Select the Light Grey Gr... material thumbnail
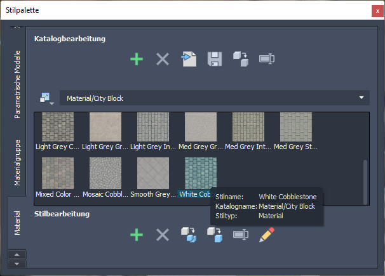This screenshot has height=276, width=385. 105,127
